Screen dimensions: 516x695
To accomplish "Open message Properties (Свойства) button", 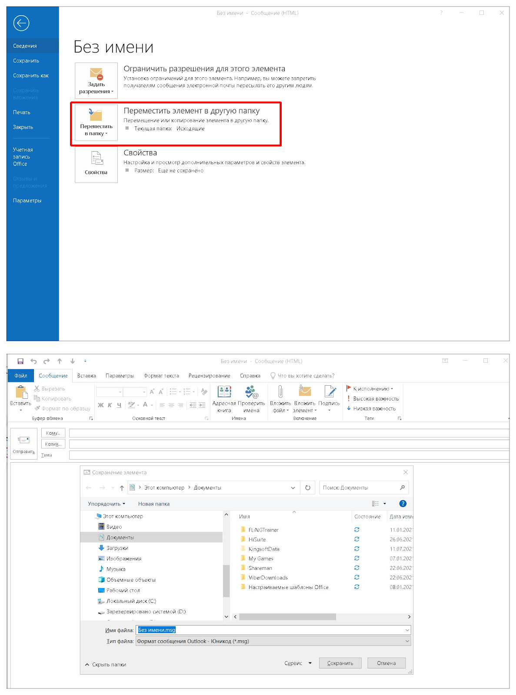I will (96, 164).
